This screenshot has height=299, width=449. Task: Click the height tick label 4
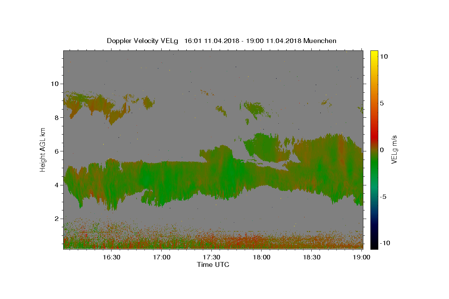point(57,185)
